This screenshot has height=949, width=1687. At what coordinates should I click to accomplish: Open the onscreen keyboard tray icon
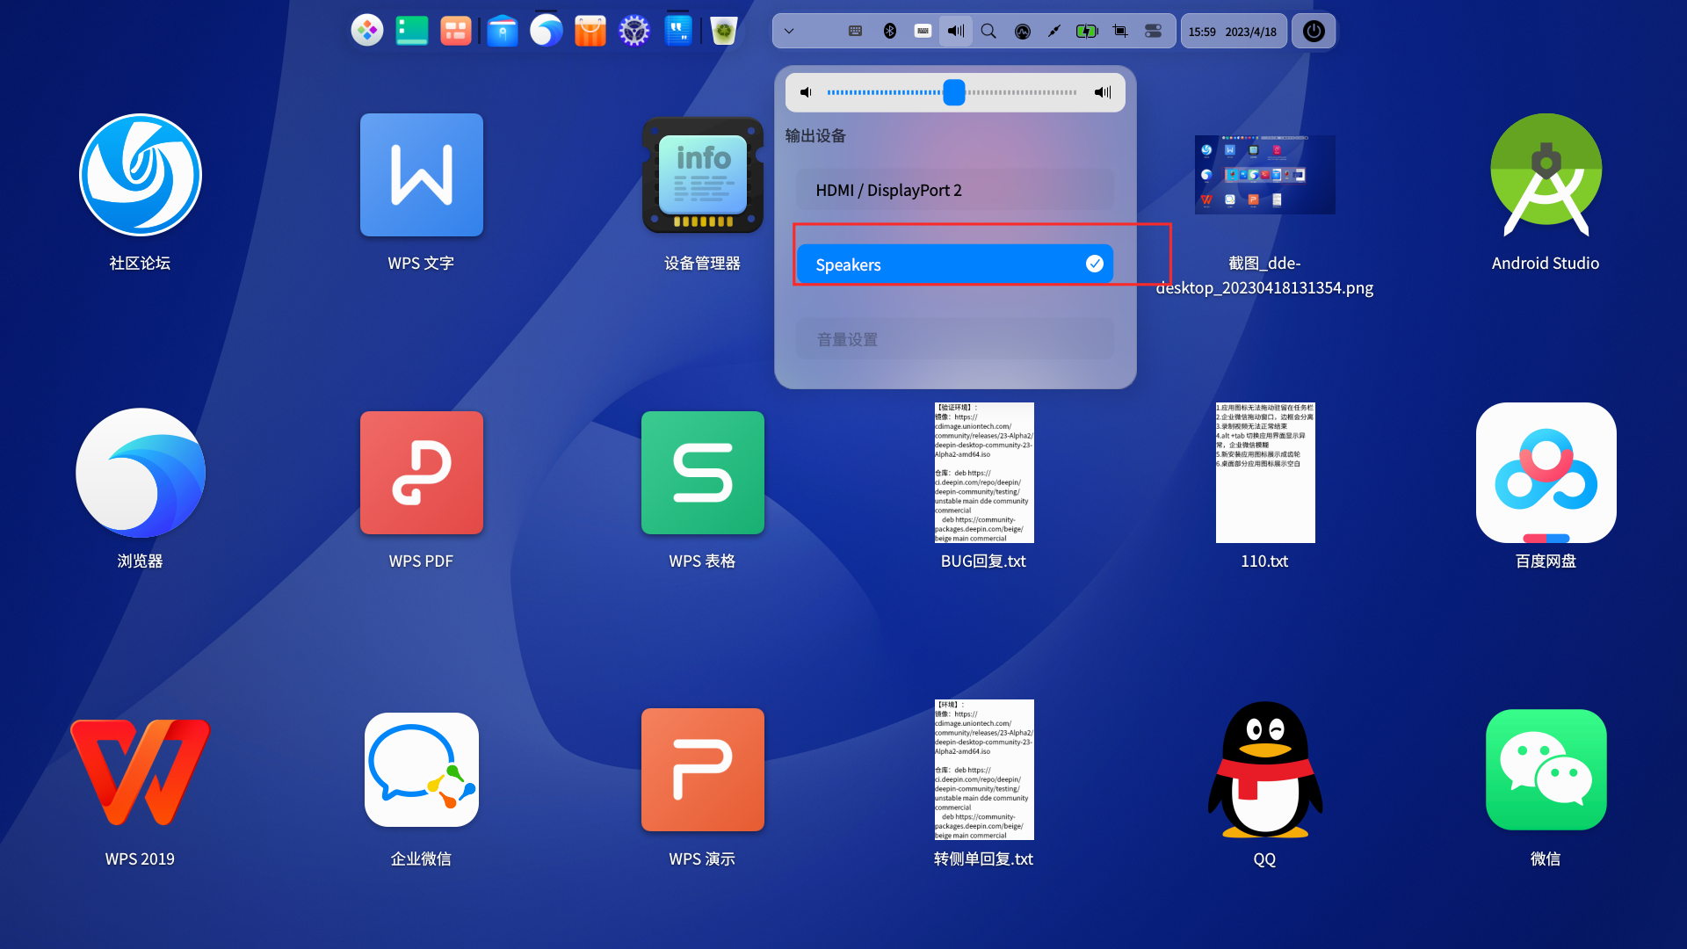(x=923, y=31)
